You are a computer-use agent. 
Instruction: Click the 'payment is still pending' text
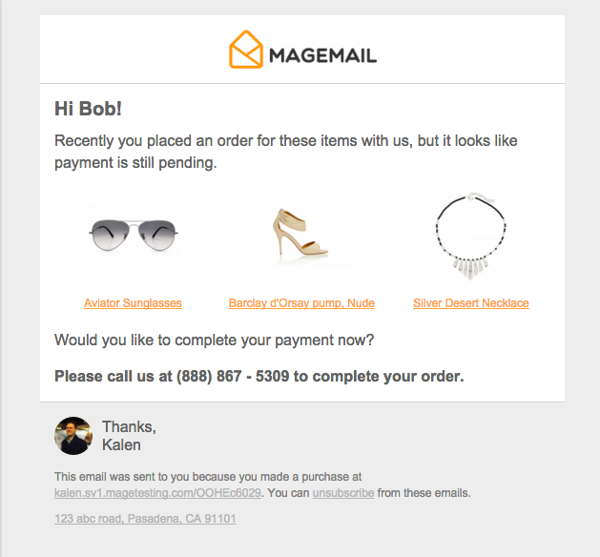click(x=135, y=163)
